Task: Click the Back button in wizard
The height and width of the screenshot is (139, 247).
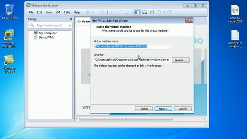Action: [x=144, y=109]
